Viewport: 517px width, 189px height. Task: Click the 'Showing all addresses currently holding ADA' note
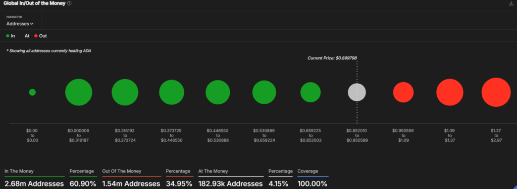tap(48, 51)
